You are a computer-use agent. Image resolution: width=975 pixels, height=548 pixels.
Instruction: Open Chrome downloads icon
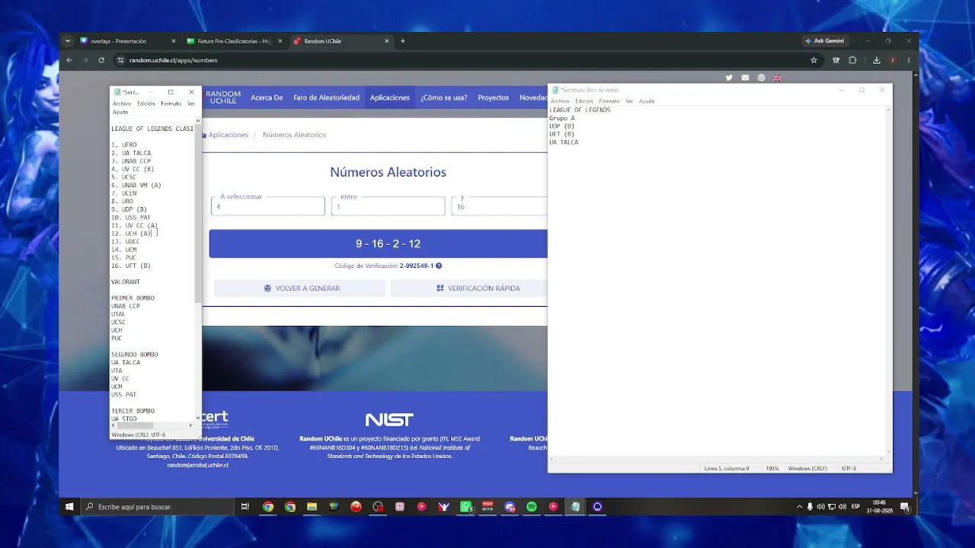coord(877,60)
